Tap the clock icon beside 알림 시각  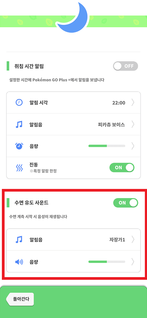tap(19, 103)
